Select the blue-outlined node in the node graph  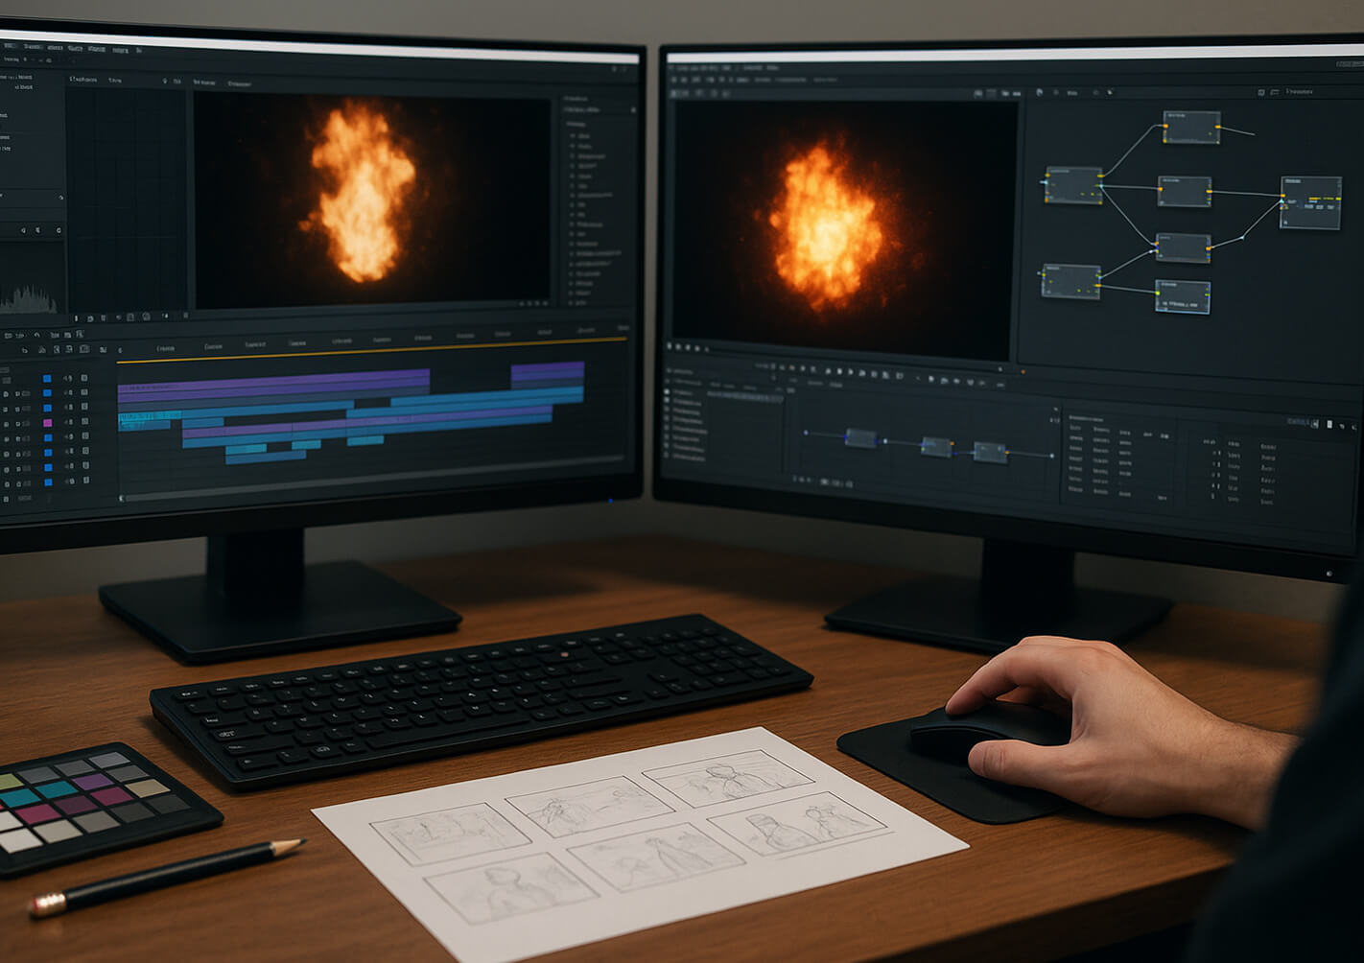coord(1182,296)
